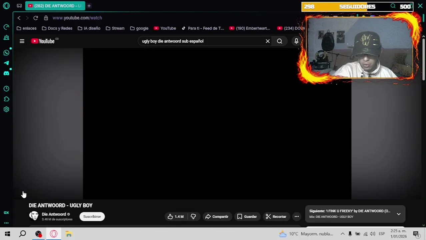
Task: Open the YouTube hamburger guide menu
Action: point(22,41)
